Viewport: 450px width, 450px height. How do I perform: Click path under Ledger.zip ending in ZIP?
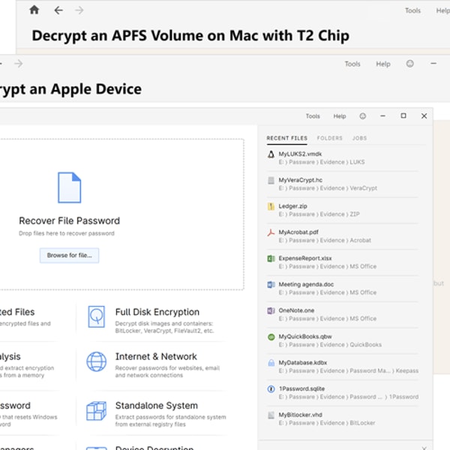coord(319,214)
